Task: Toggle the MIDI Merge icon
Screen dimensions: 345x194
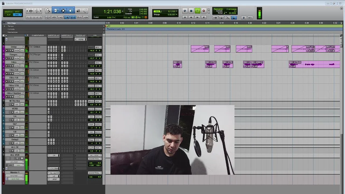Action: click(x=227, y=18)
